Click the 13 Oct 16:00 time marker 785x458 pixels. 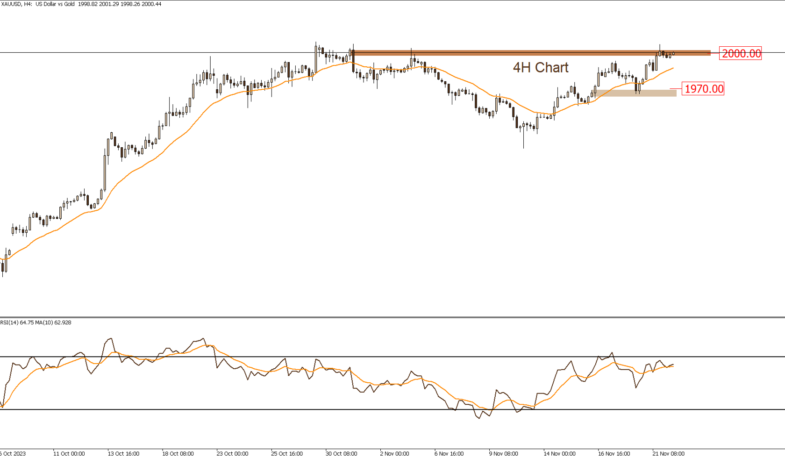click(x=124, y=453)
